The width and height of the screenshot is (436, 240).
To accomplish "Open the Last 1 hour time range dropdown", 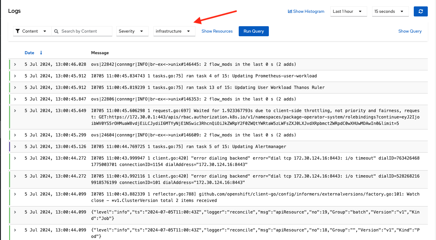I will point(348,11).
